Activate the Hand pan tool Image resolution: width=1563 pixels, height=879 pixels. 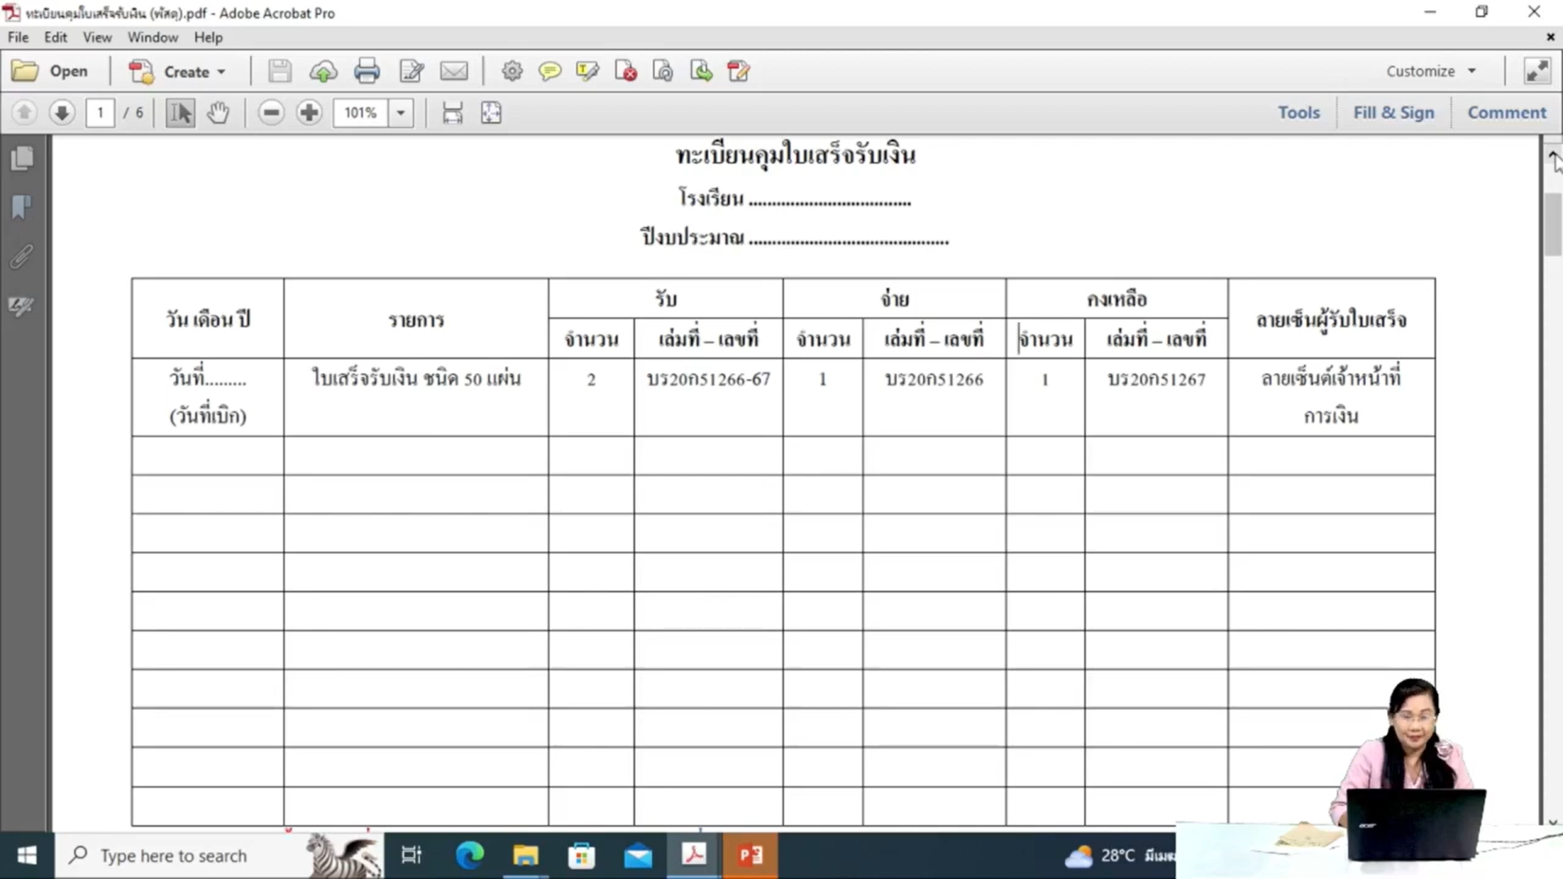pyautogui.click(x=218, y=112)
